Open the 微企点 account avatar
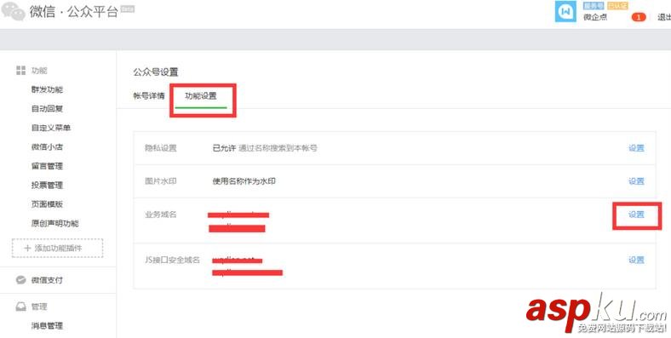 [565, 12]
